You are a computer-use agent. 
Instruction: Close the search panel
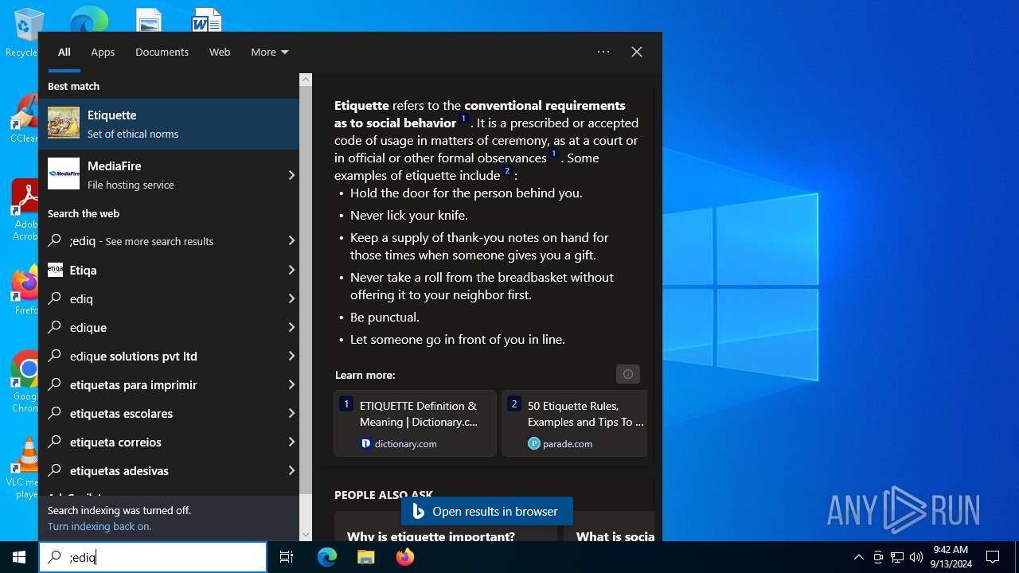tap(637, 52)
